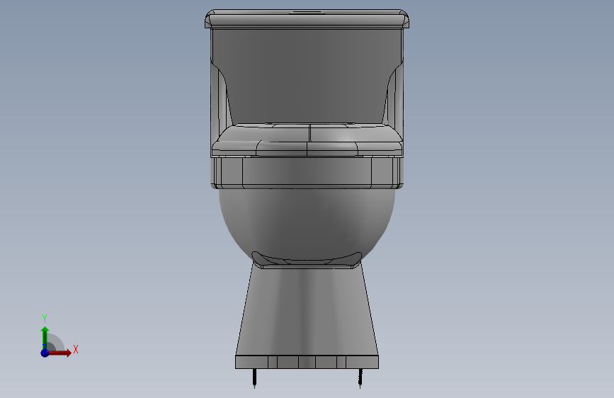Viewport: 614px width, 398px height.
Task: Click the blue Z axis ball of the triad
Action: tap(45, 353)
